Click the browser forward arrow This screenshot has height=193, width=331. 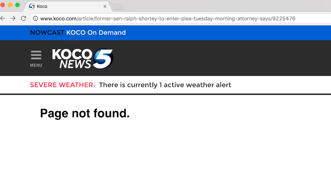pos(13,18)
